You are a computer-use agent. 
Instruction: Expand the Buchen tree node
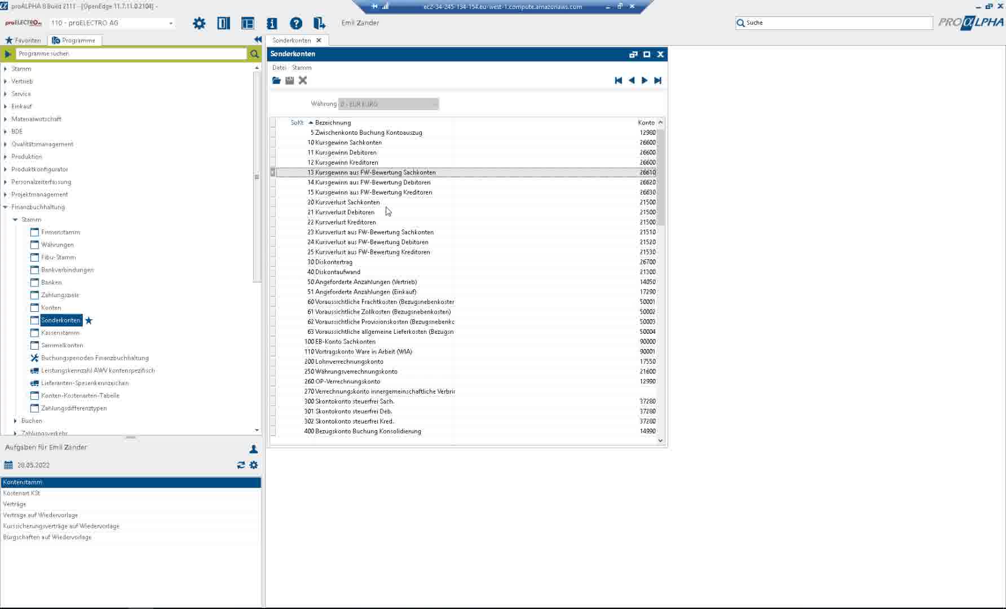[15, 421]
